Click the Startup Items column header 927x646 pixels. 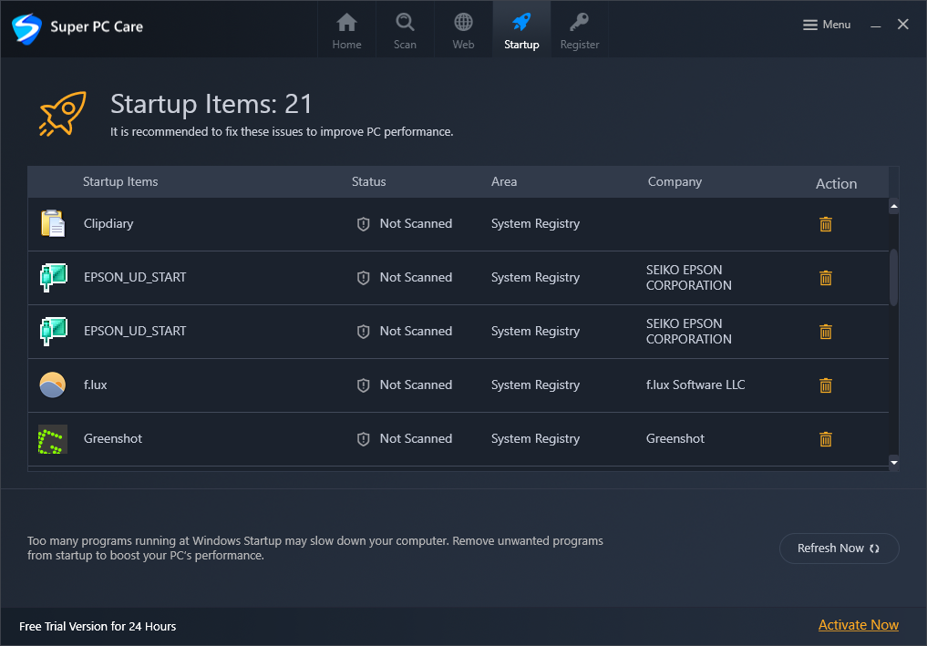[120, 182]
